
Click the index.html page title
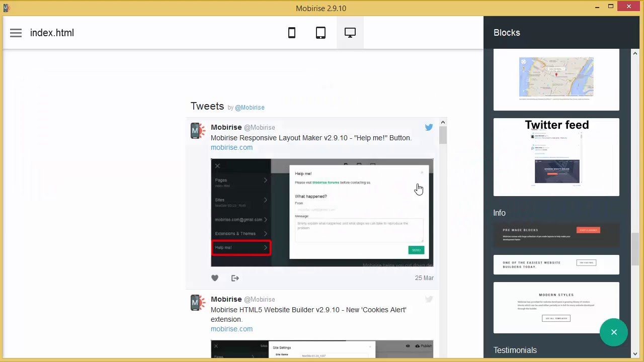(52, 33)
